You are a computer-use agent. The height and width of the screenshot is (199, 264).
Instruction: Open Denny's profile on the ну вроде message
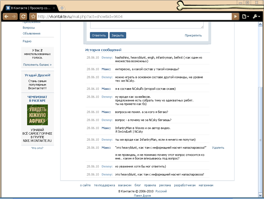(107, 97)
